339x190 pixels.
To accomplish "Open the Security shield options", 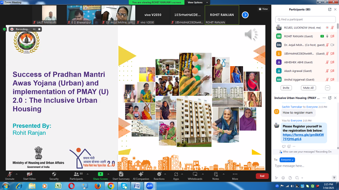I will (x=54, y=176).
